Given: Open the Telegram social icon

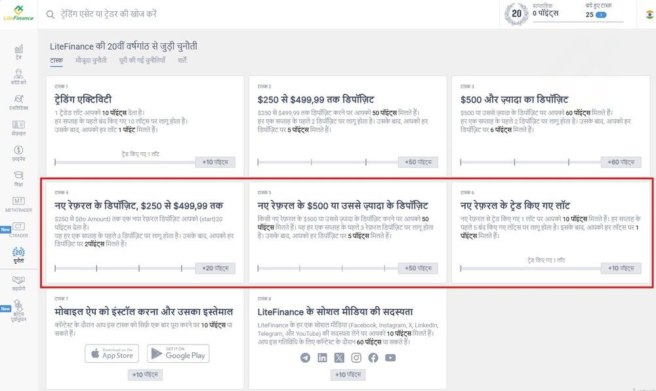Looking at the screenshot, I should (x=306, y=358).
